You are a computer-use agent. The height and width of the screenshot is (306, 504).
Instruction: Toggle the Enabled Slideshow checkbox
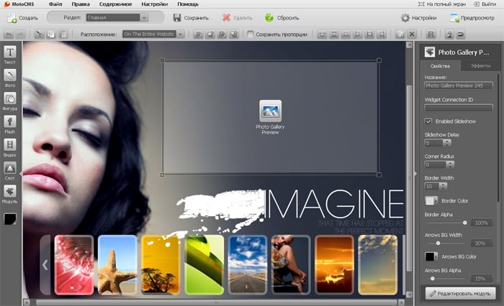pyautogui.click(x=428, y=121)
